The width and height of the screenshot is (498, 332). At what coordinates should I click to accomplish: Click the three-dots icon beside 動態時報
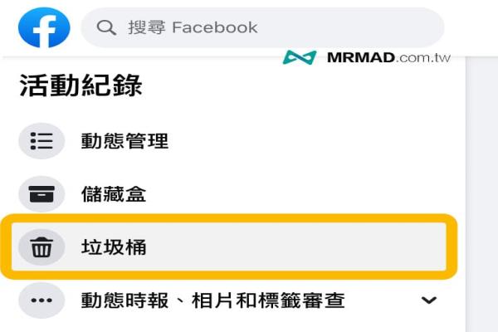[x=41, y=300]
